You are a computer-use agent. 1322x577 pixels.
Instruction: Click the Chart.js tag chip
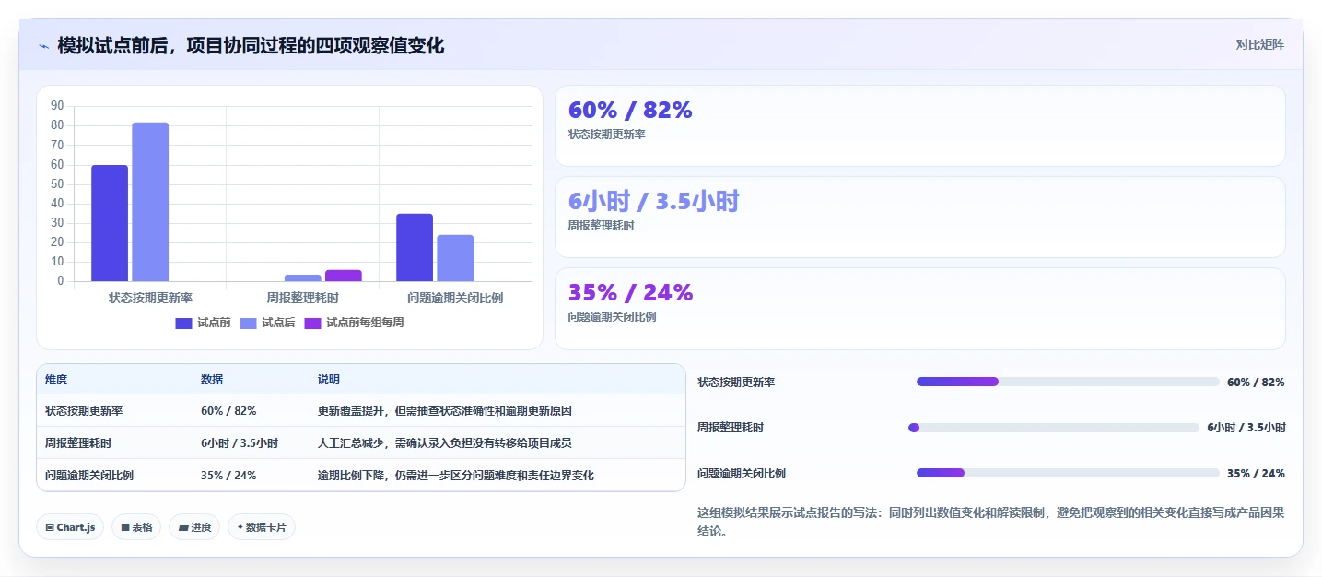(71, 527)
